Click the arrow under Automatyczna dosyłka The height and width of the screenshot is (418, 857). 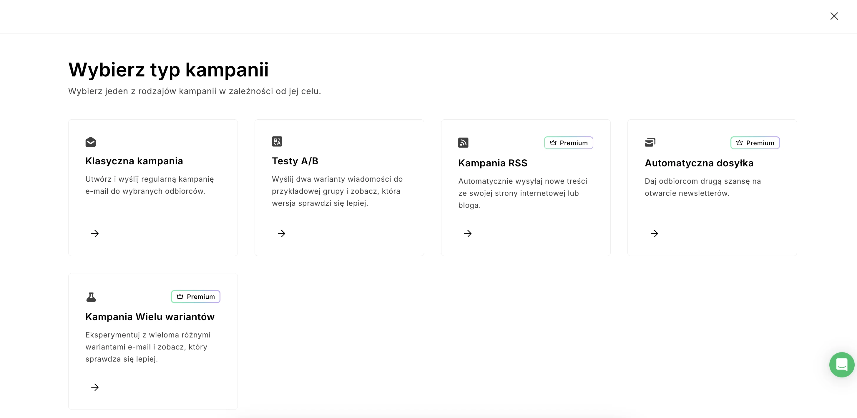pos(655,234)
